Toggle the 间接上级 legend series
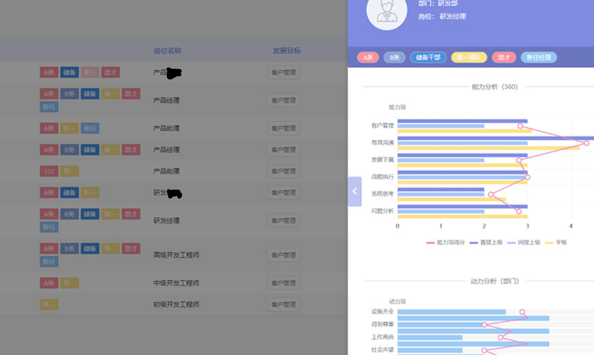This screenshot has width=594, height=355. click(x=524, y=242)
